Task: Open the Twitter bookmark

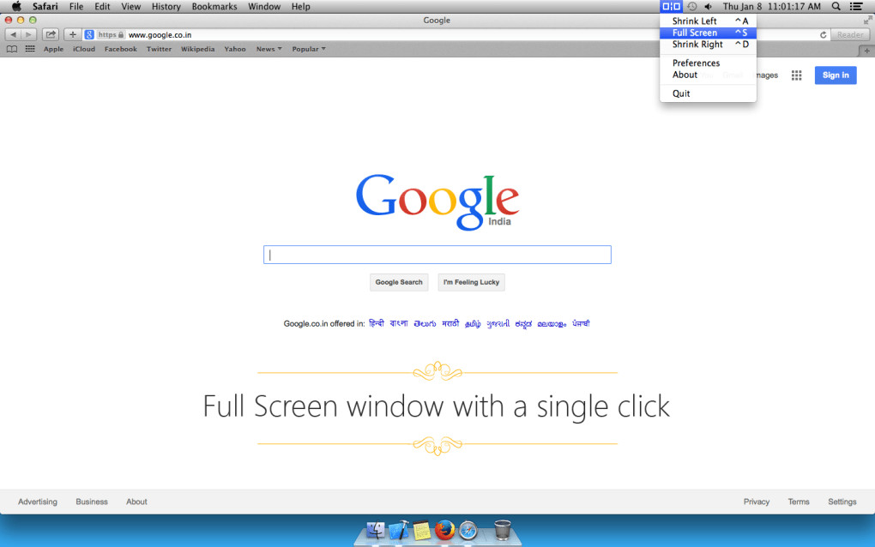Action: [159, 49]
